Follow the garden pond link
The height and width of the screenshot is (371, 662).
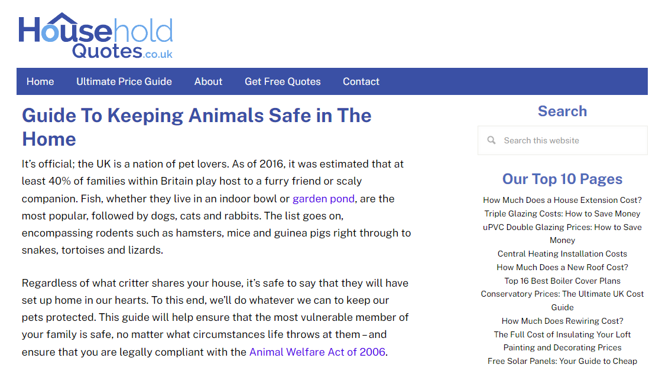point(323,198)
